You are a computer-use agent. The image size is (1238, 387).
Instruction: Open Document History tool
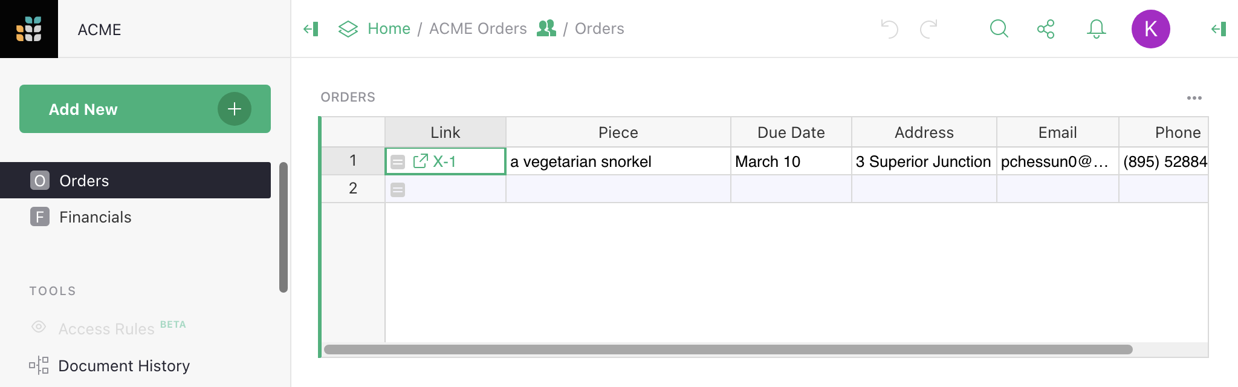pos(123,366)
